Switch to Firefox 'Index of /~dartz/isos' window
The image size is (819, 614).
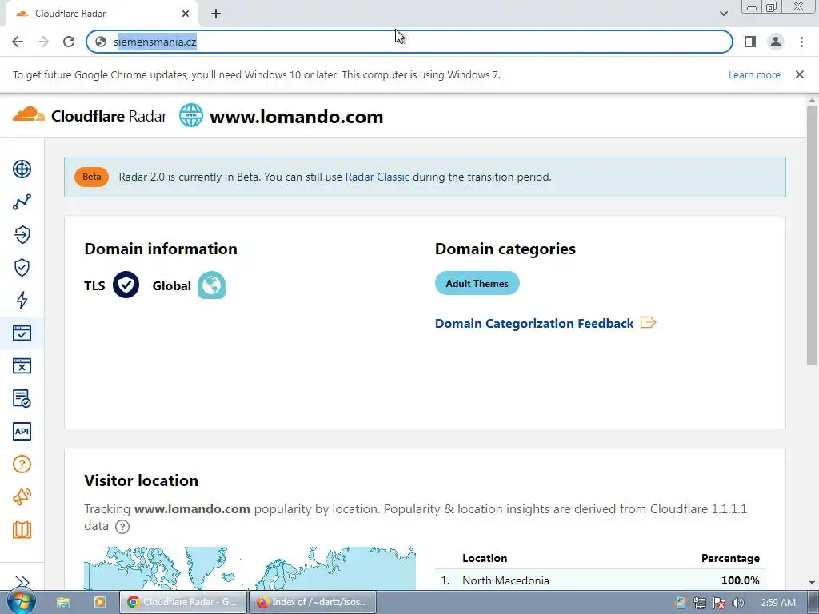click(313, 602)
